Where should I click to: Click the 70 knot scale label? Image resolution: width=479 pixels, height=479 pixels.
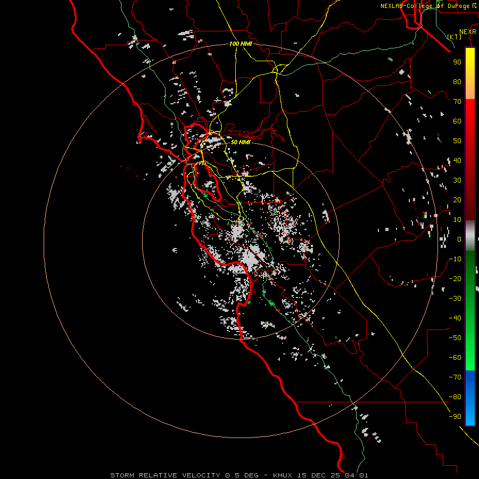pos(457,102)
